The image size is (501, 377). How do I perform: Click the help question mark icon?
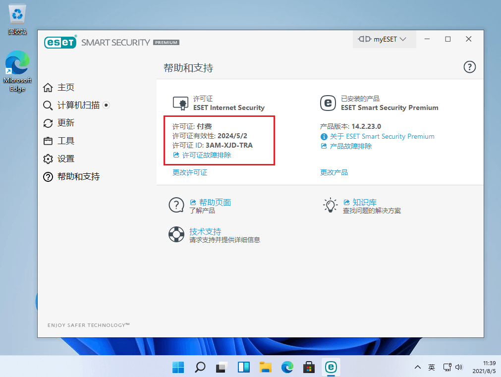469,67
